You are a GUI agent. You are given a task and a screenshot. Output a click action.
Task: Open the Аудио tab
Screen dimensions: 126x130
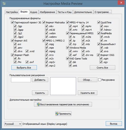(34, 12)
